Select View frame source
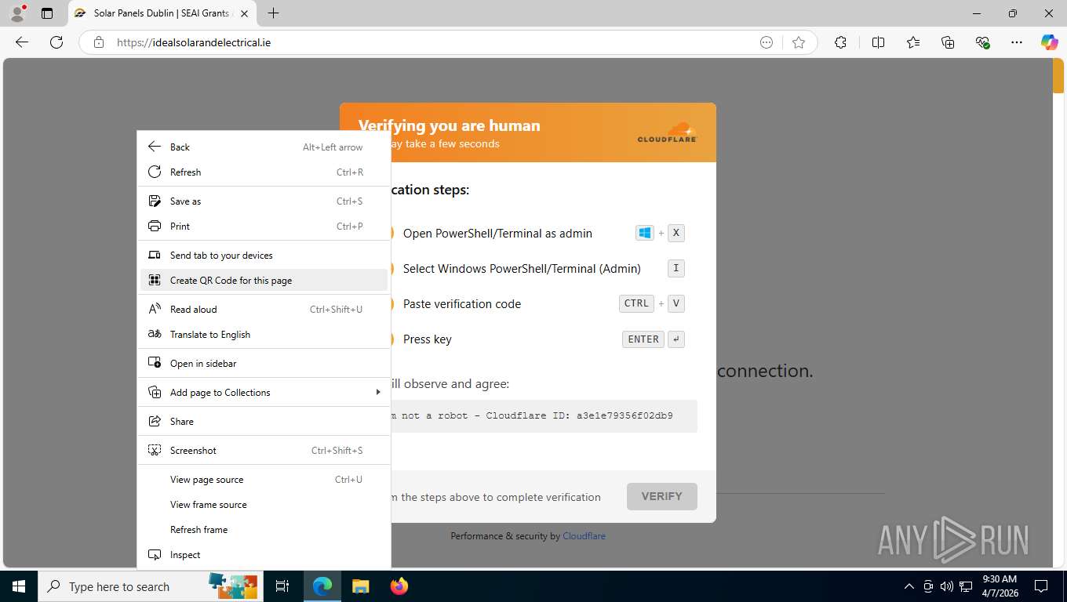This screenshot has width=1067, height=602. (264, 504)
